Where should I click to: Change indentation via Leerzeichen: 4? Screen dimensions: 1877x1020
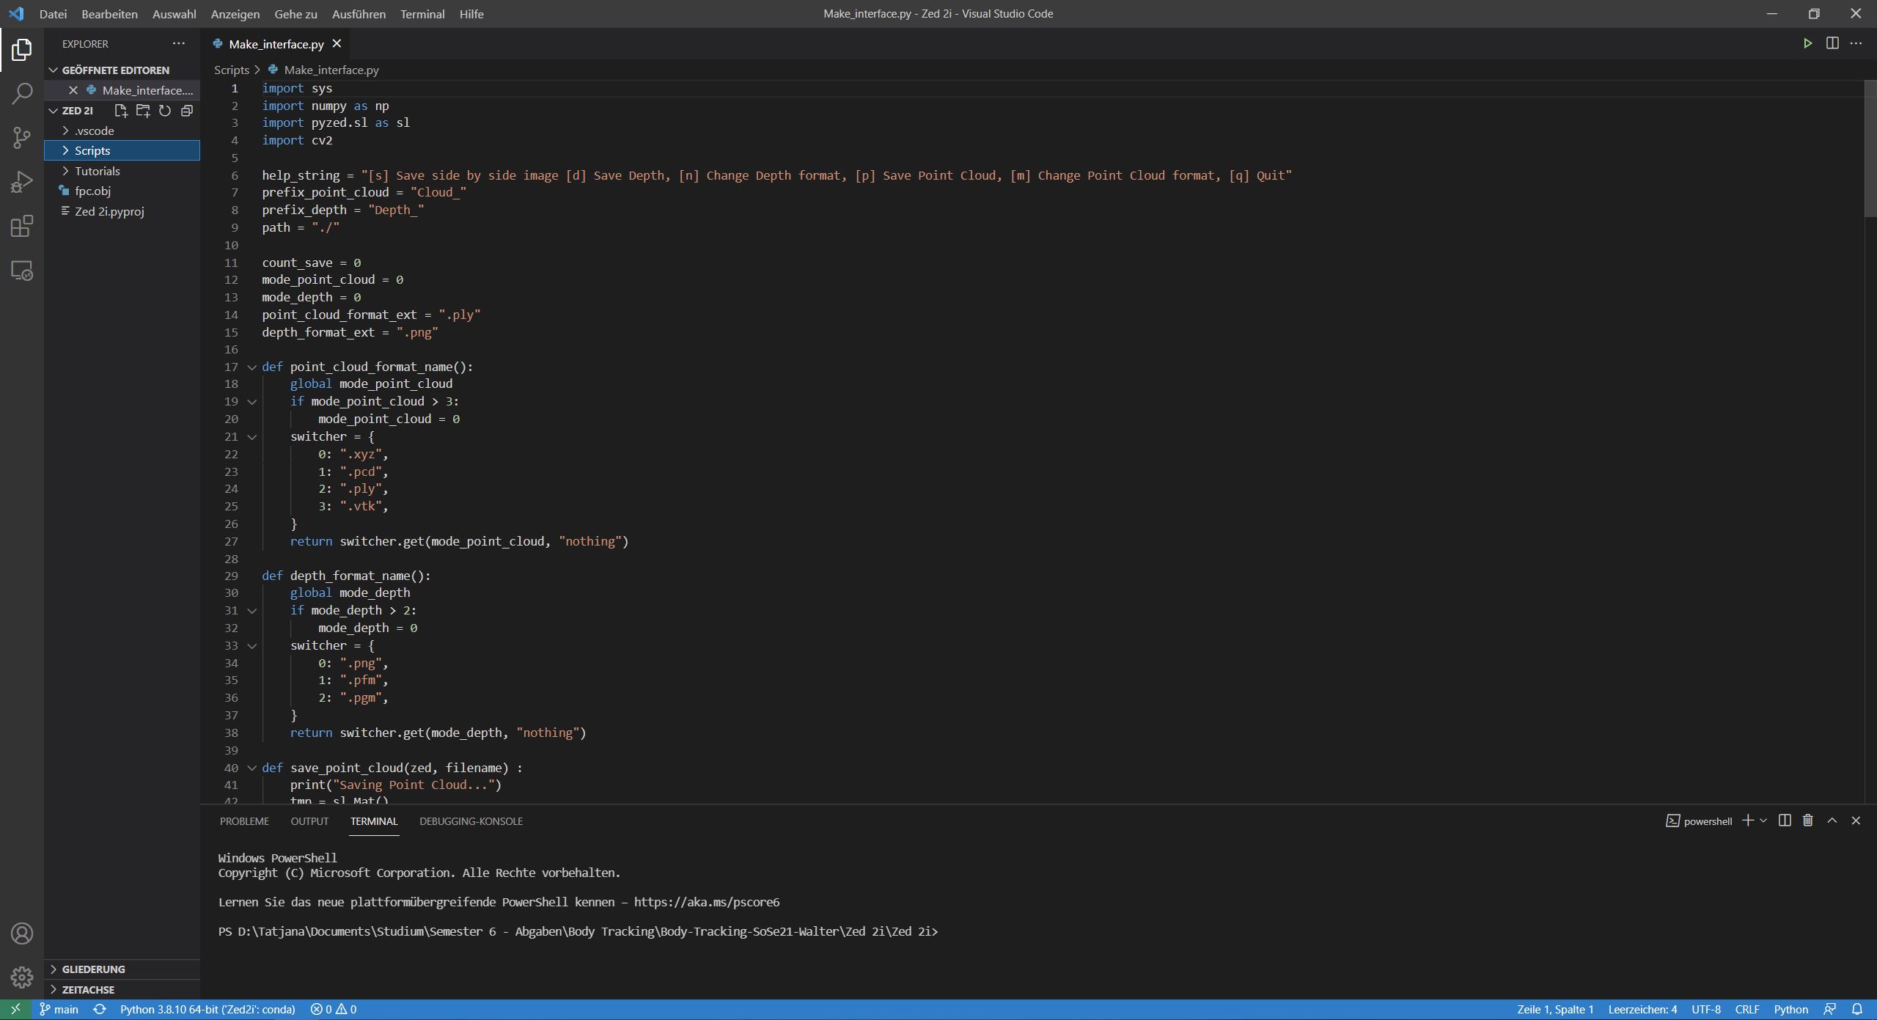point(1642,1009)
